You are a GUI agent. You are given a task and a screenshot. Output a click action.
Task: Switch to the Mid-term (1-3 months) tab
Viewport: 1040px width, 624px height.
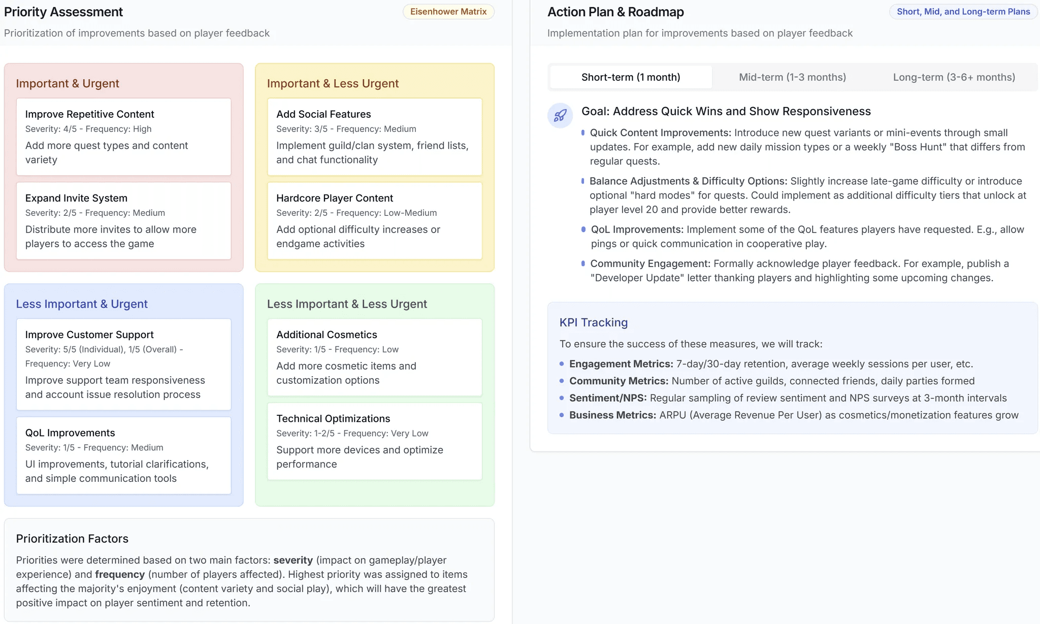pos(792,77)
